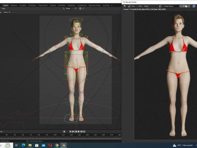
Task: Select the yellow torso box bone control
Action: 76,63
